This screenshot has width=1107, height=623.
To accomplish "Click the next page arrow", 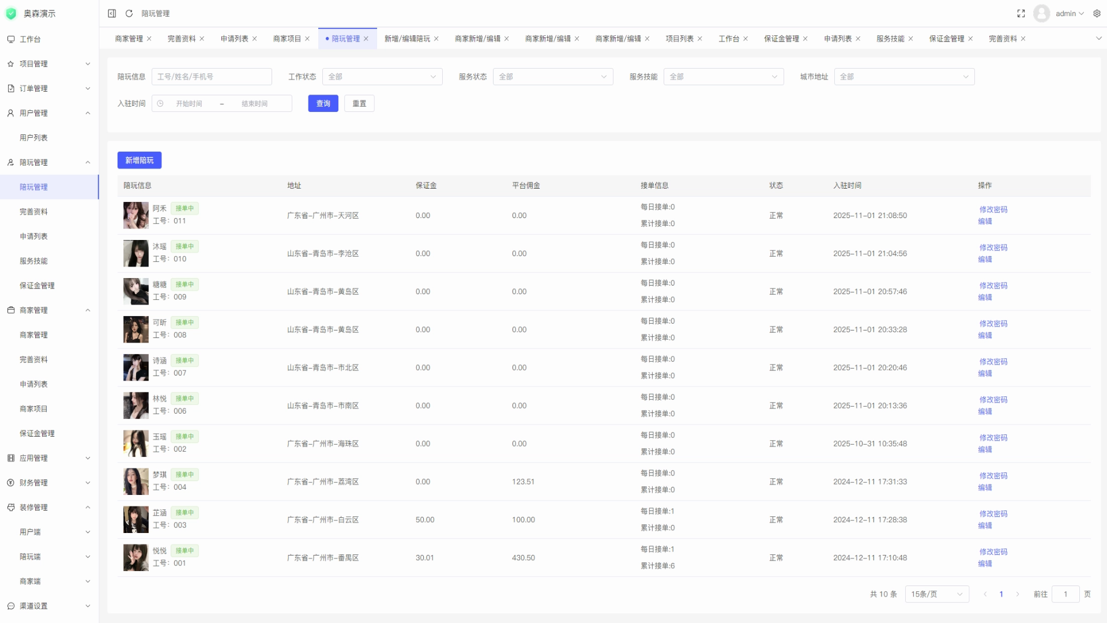I will tap(1018, 594).
